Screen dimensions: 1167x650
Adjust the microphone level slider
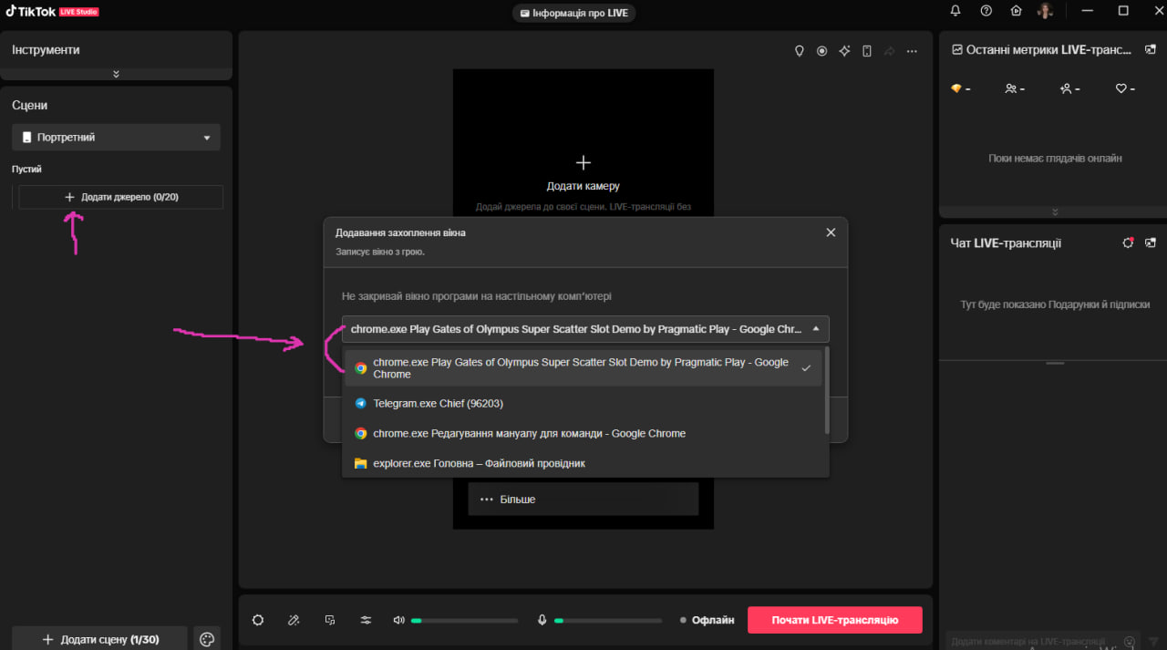608,621
